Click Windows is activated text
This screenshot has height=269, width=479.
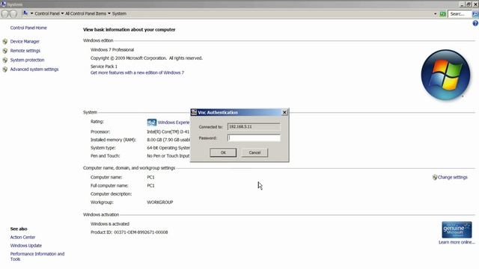pos(110,224)
